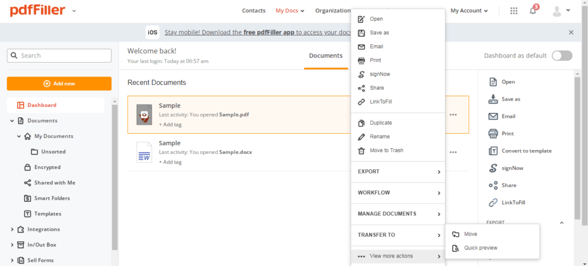This screenshot has width=588, height=266.
Task: Collapse the Documents tree section
Action: click(12, 121)
